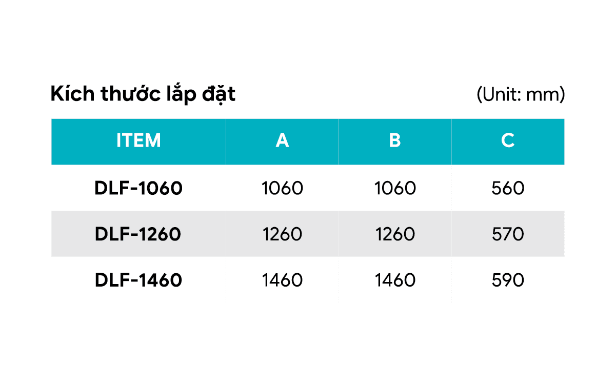This screenshot has width=616, height=385.
Task: Choose the DLF-1460 item cell
Action: tap(138, 280)
